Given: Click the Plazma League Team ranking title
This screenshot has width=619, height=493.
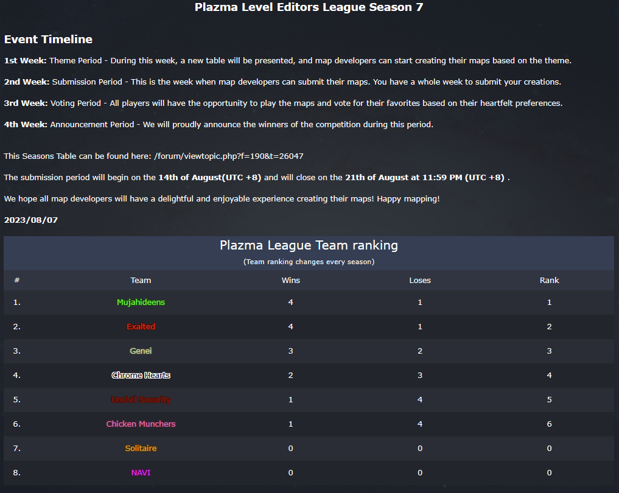Looking at the screenshot, I should [309, 246].
